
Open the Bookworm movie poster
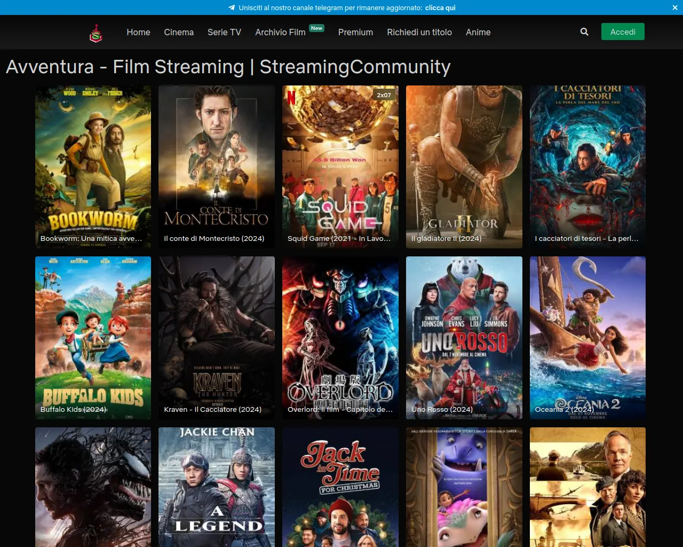tap(93, 167)
